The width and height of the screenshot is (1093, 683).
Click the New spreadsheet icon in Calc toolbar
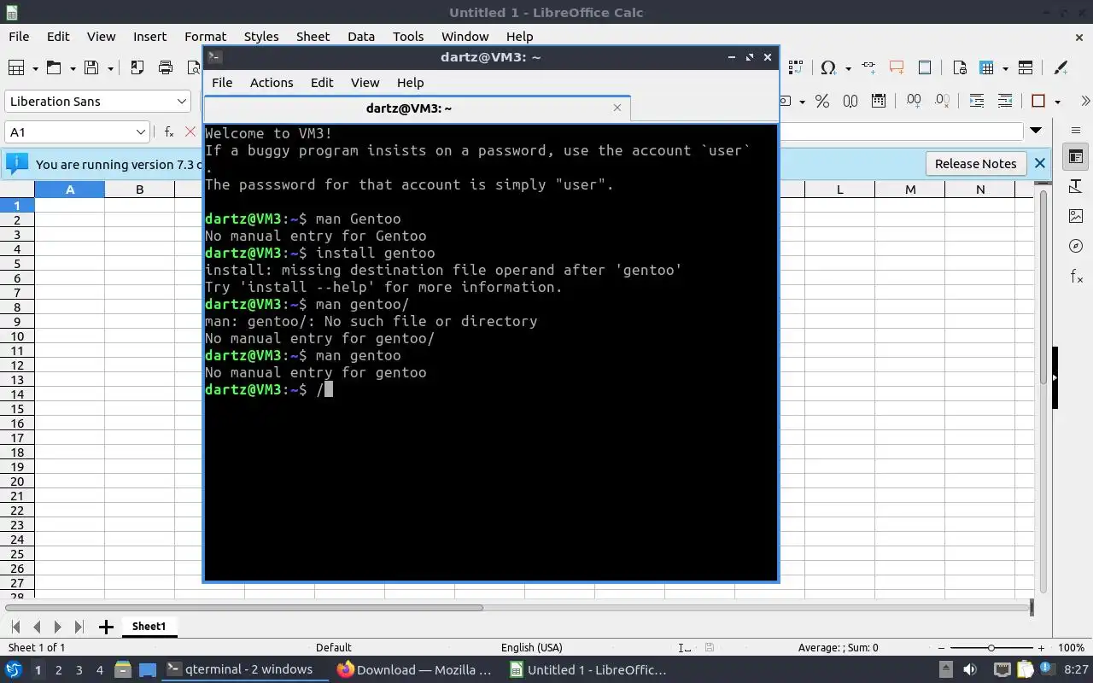click(15, 68)
